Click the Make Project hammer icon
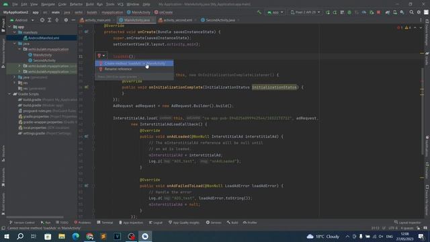Image resolution: width=430 pixels, height=242 pixels. tap(259, 12)
